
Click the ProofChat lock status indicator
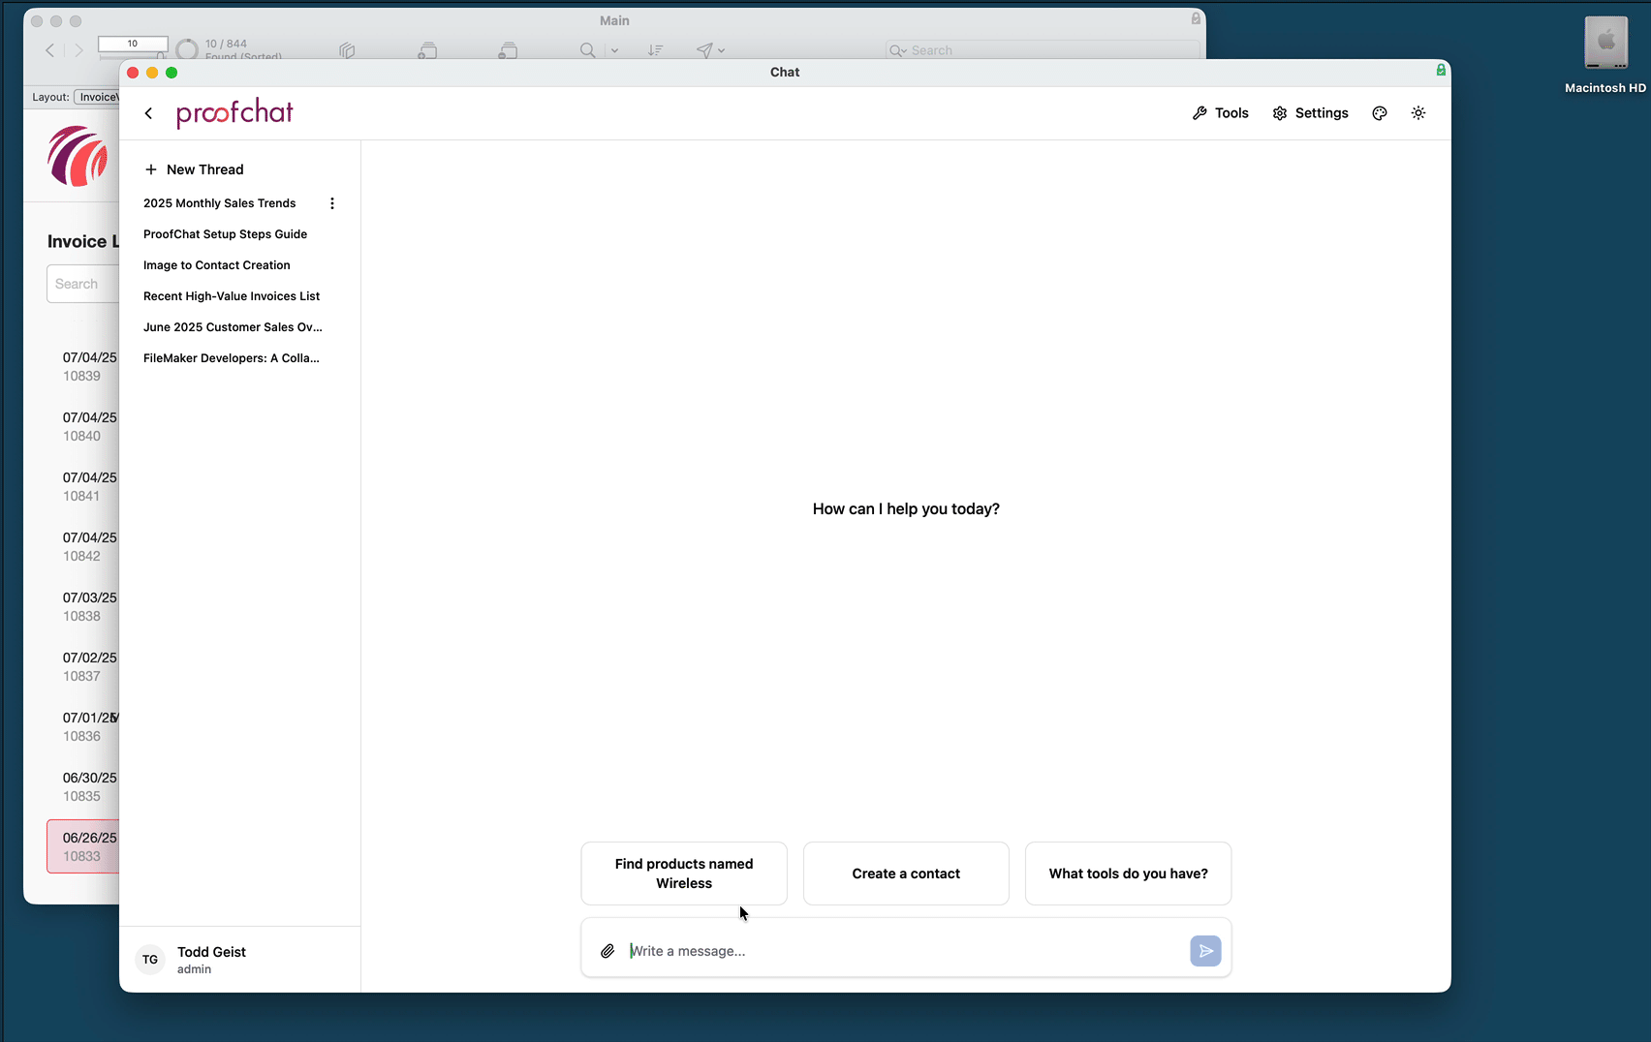(1440, 70)
